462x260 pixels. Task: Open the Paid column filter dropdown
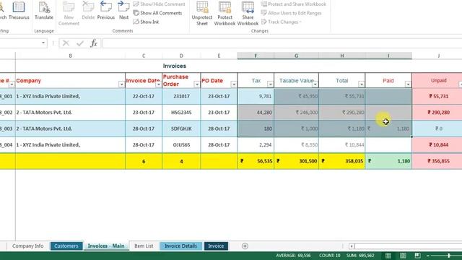(x=408, y=84)
